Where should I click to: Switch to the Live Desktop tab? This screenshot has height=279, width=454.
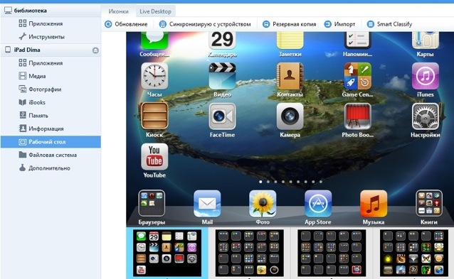pos(155,11)
